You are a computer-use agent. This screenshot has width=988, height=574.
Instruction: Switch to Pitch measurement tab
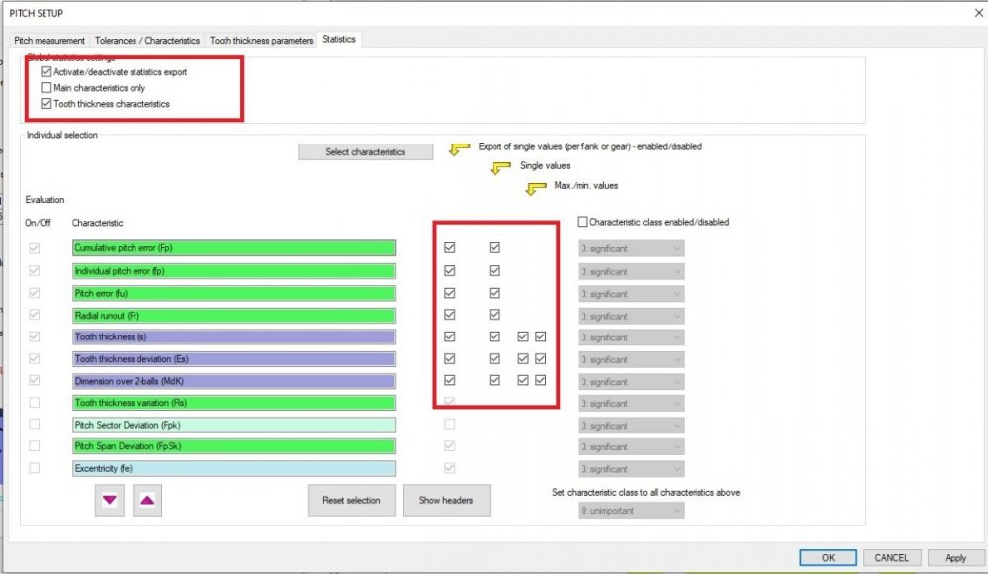[50, 41]
